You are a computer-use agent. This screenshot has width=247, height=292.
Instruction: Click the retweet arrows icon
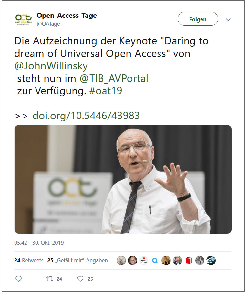[x=50, y=279]
